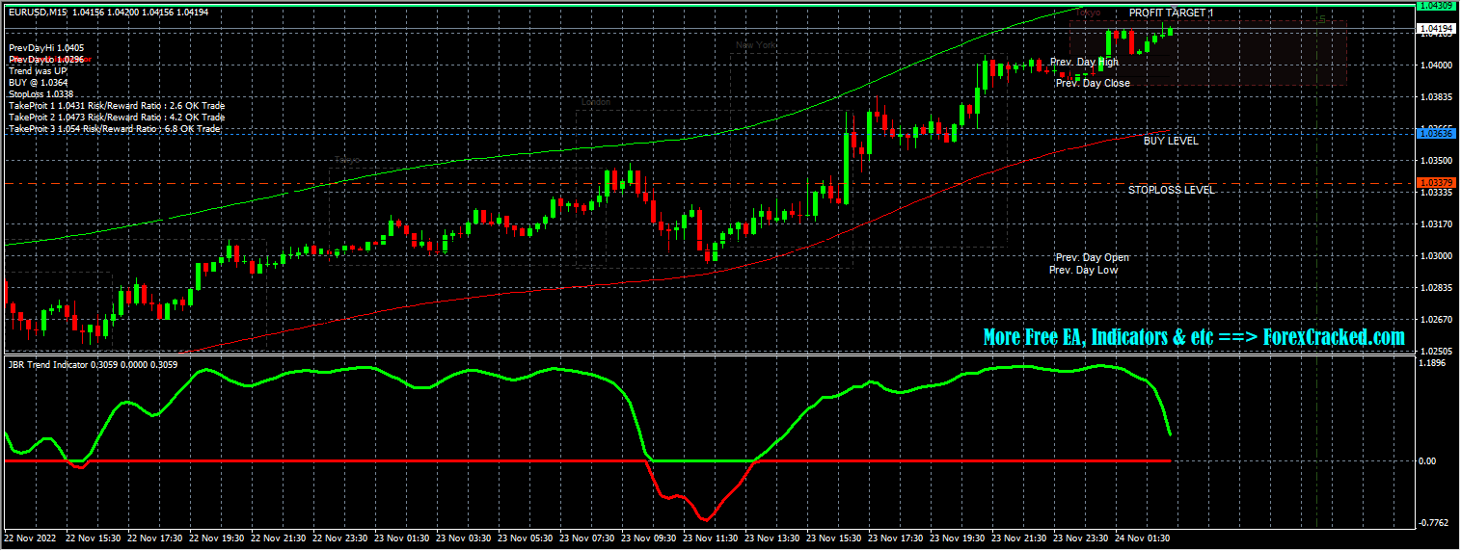
Task: Click the BUY LEVEL label
Action: coord(1171,141)
